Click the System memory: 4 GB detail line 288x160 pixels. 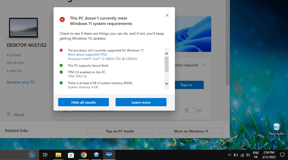(83, 87)
